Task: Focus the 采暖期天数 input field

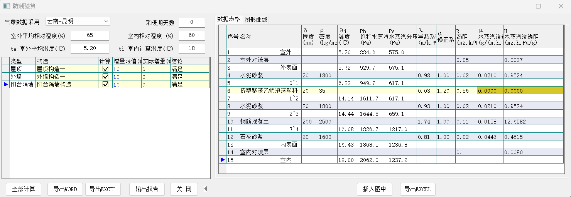Action: coord(191,23)
